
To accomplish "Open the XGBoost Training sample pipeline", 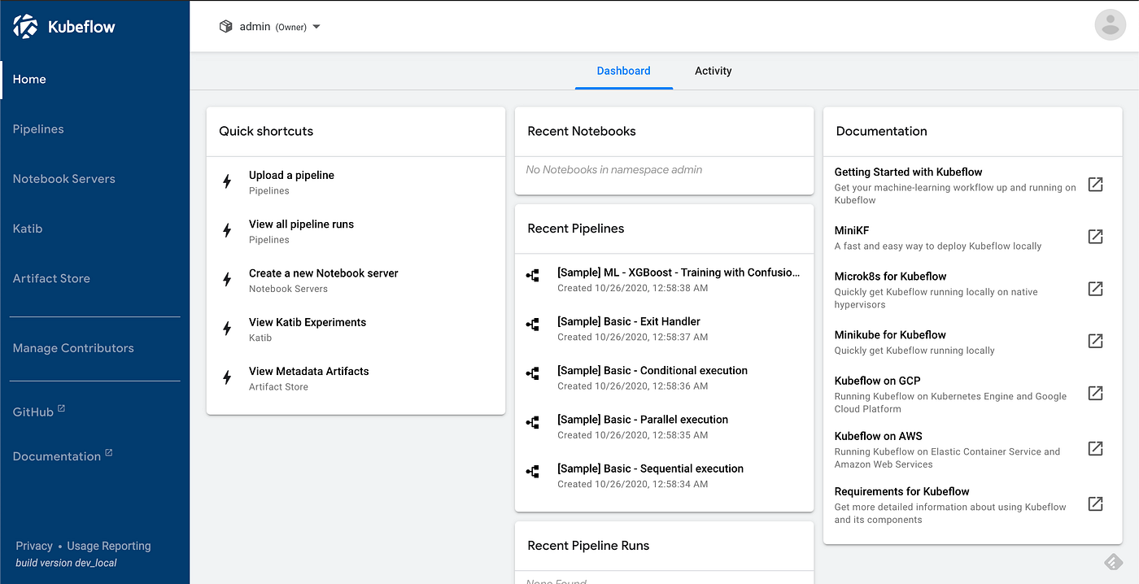I will pos(678,272).
